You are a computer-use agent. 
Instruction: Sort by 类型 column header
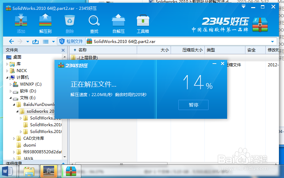[225, 50]
